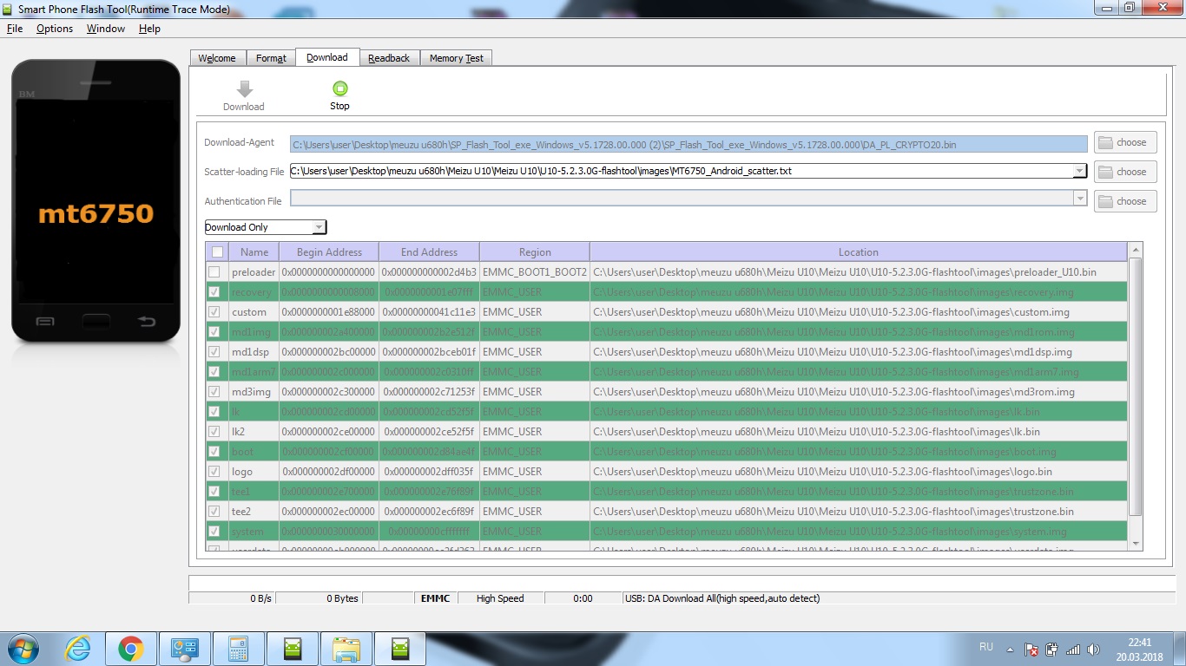Click choose folder button for Authentication File
Image resolution: width=1186 pixels, height=666 pixels.
click(1124, 201)
